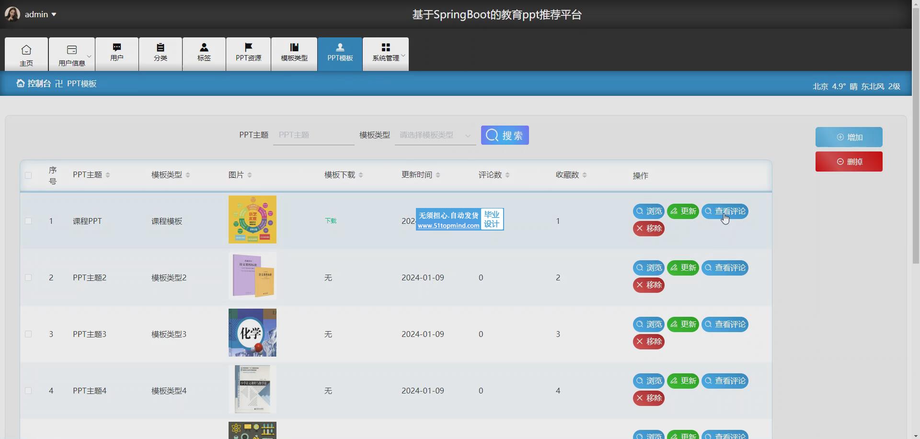Open the PPT主题4 thumbnail image

[253, 389]
